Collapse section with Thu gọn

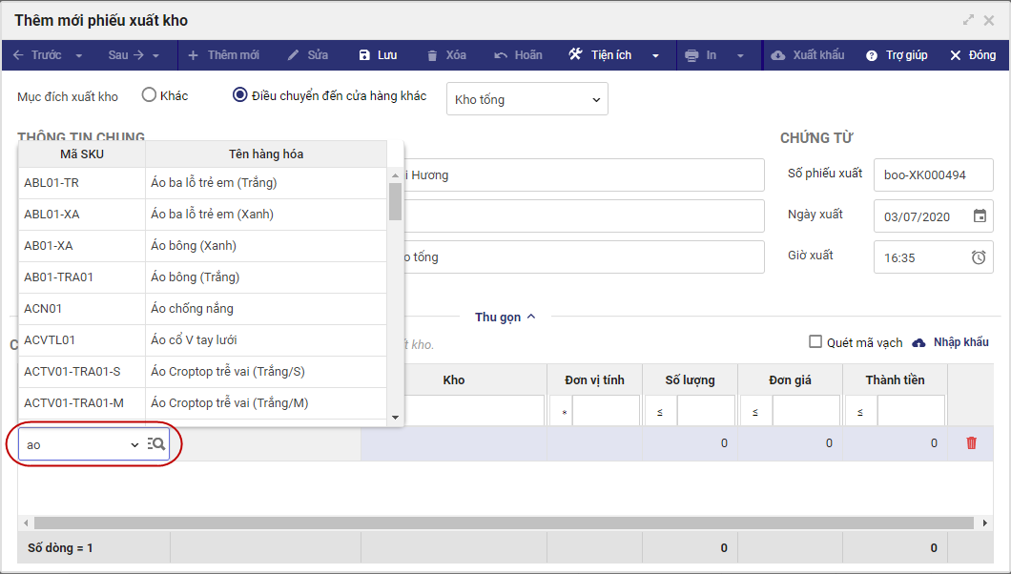click(x=505, y=318)
